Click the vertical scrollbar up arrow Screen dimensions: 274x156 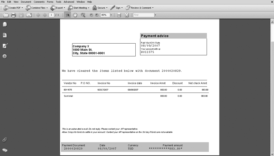click(272, 22)
